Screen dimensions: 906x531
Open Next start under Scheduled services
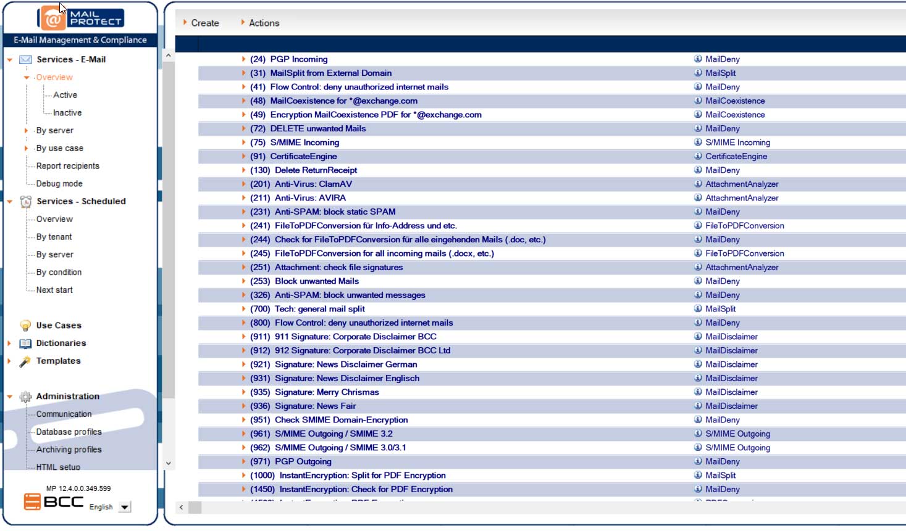coord(54,290)
